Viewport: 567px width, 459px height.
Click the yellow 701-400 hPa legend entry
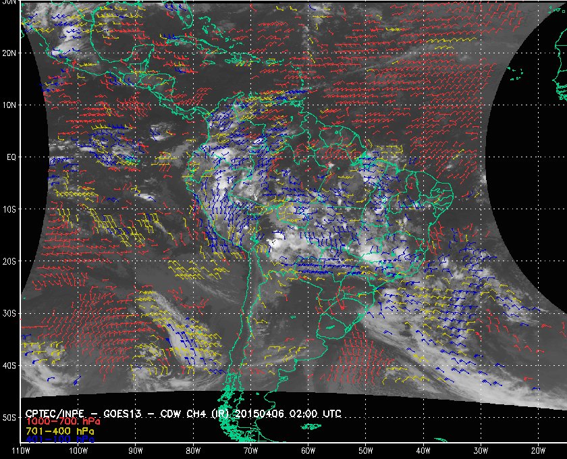[60, 431]
